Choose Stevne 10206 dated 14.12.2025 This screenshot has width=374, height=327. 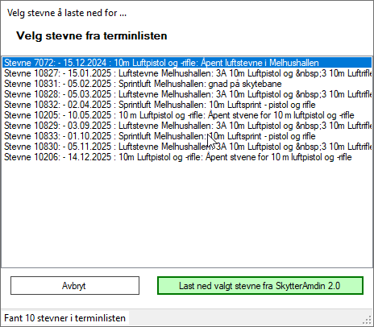(187, 157)
